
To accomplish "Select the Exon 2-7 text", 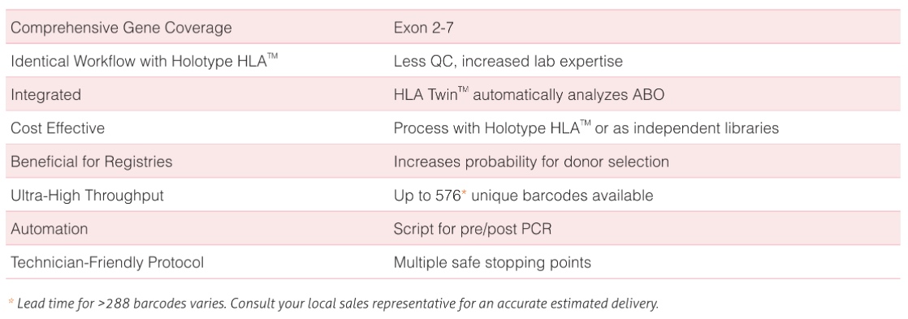I will 423,28.
